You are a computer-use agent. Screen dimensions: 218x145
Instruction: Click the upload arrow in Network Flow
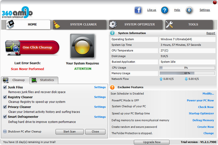(x=161, y=79)
